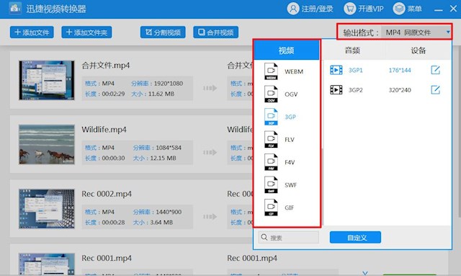The width and height of the screenshot is (461, 276).
Task: Click the 添加文件夹 button
Action: point(86,32)
